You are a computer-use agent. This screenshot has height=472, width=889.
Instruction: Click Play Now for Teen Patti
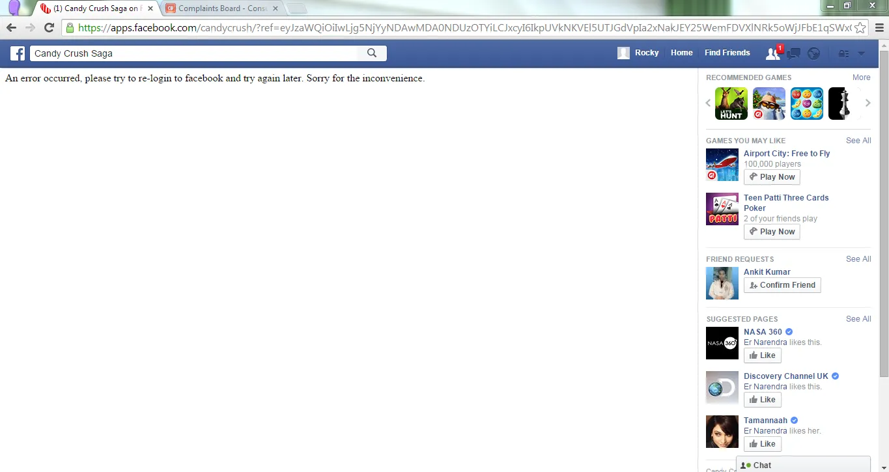click(x=772, y=232)
